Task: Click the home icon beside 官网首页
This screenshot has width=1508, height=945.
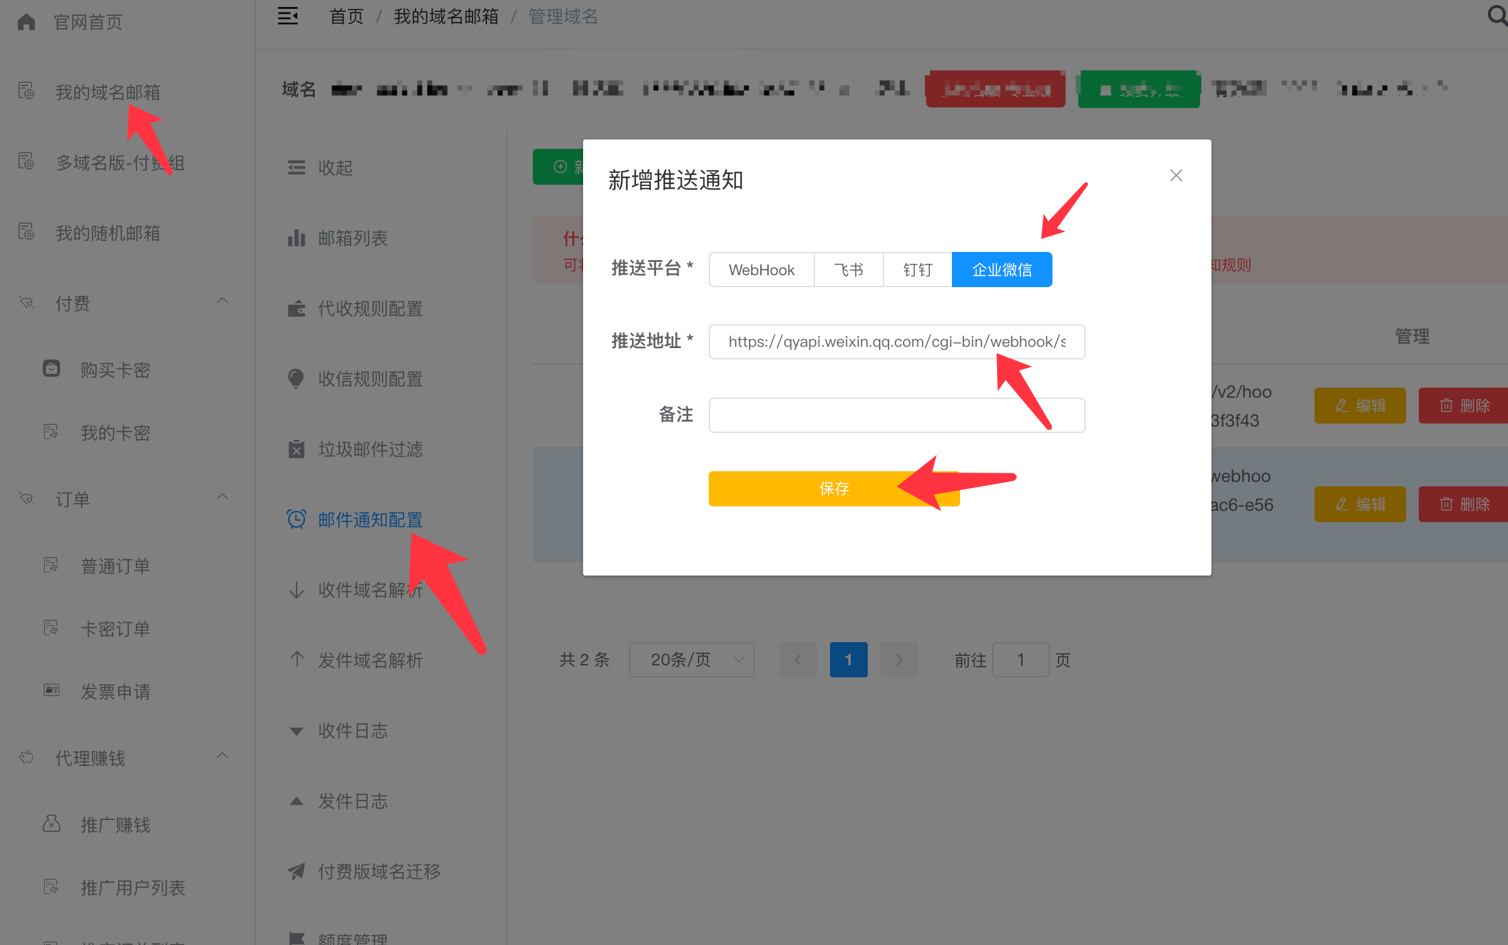Action: coord(26,22)
